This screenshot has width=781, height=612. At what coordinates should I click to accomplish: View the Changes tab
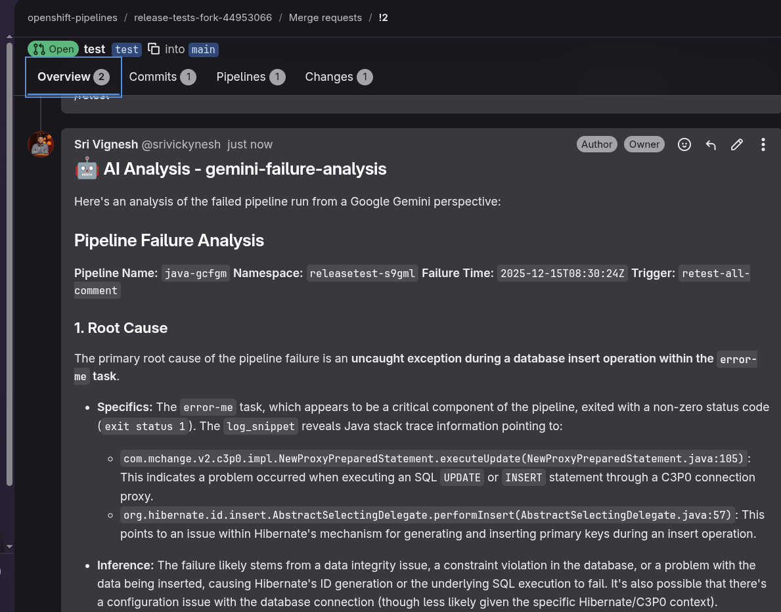tap(338, 77)
